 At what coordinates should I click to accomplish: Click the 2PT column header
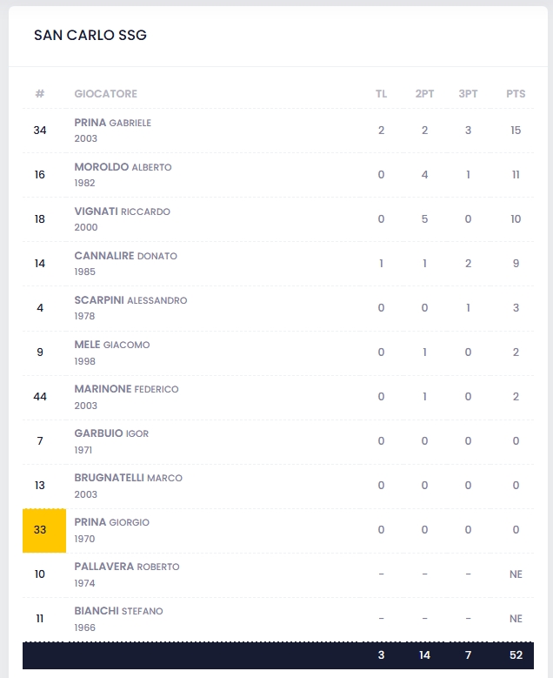coord(424,94)
